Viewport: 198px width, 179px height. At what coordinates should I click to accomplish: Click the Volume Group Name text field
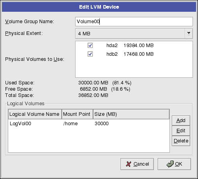[134, 22]
